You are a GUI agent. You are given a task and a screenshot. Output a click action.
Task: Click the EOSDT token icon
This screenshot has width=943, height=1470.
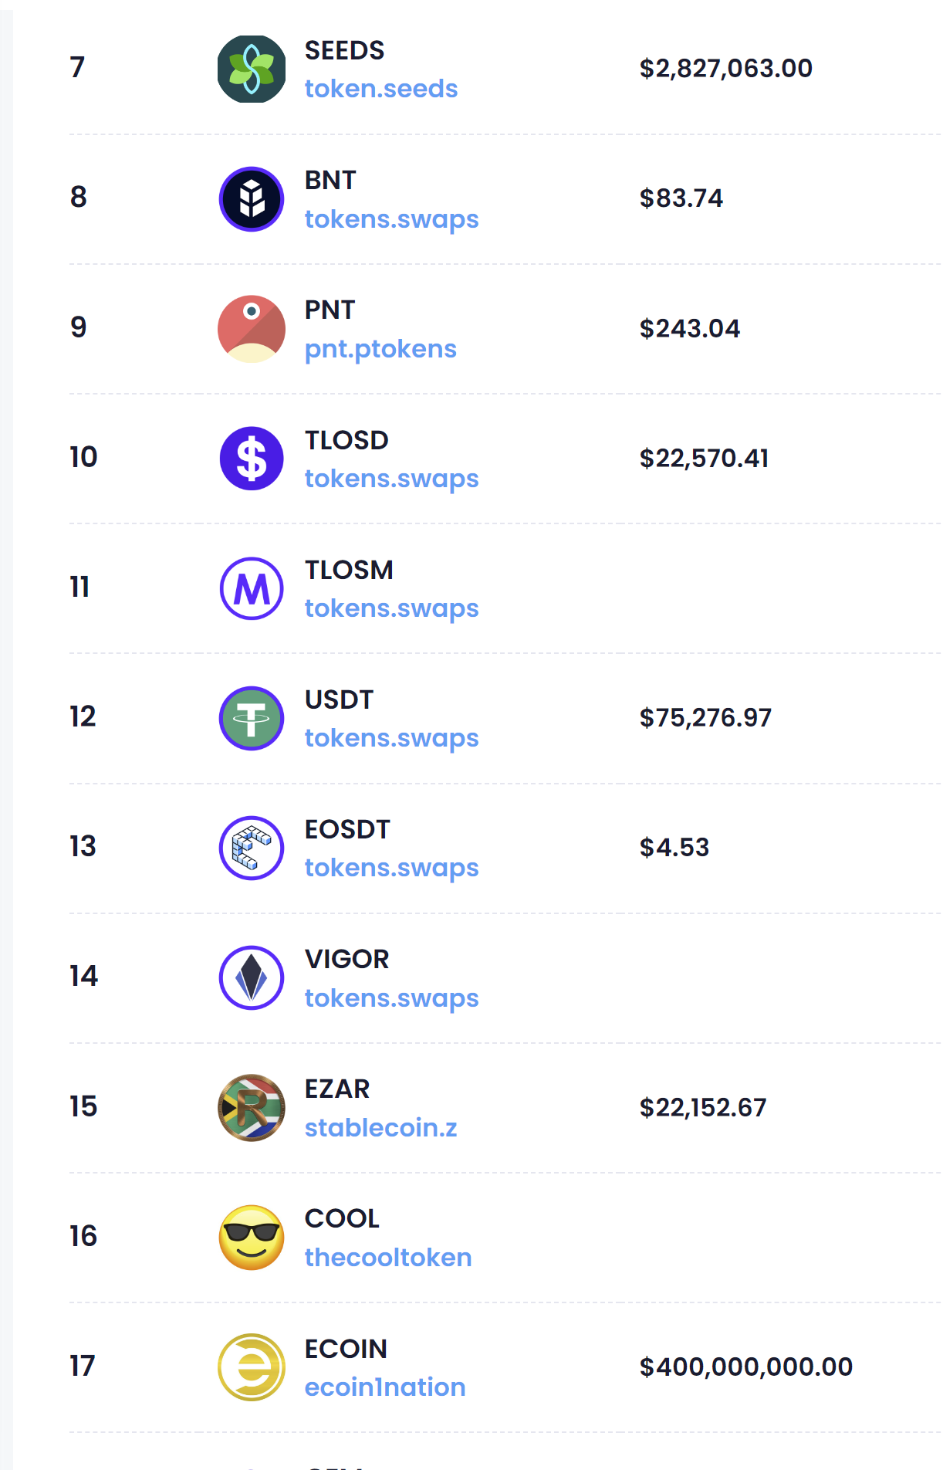click(x=252, y=848)
